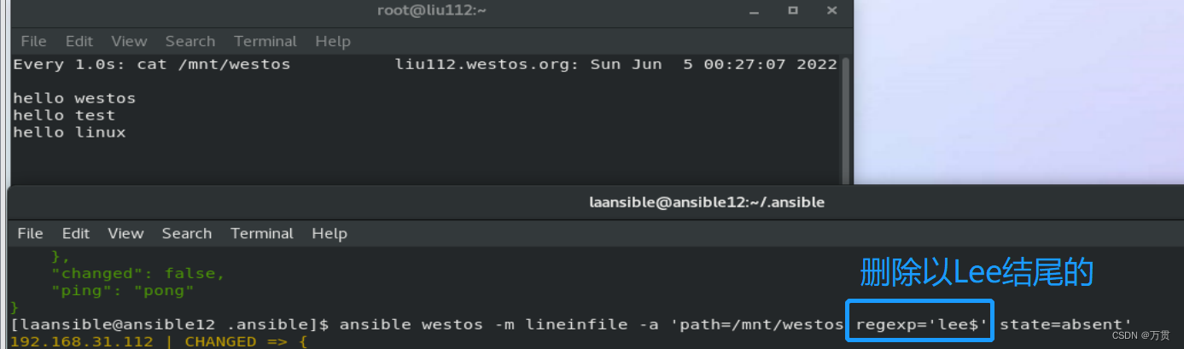1184x349 pixels.
Task: Open Help menu in laansible terminal
Action: tap(330, 233)
